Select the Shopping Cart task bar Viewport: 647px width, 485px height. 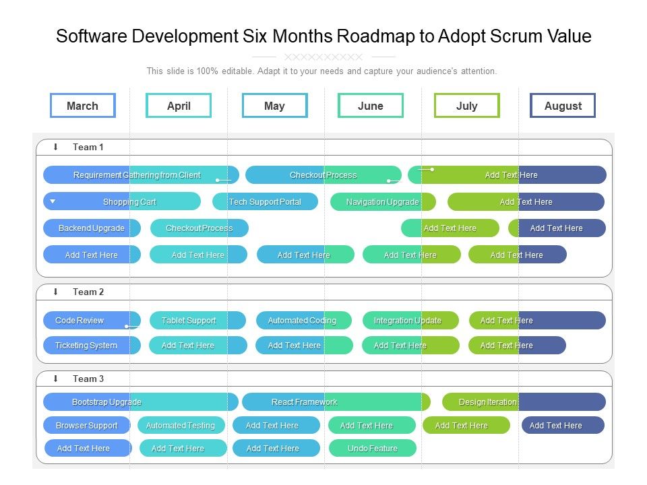point(122,201)
